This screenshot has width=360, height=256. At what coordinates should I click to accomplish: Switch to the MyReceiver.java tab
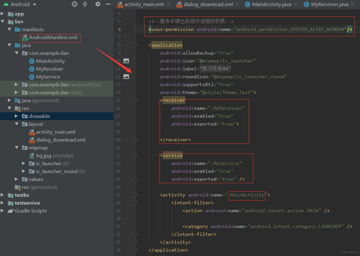[x=330, y=4]
